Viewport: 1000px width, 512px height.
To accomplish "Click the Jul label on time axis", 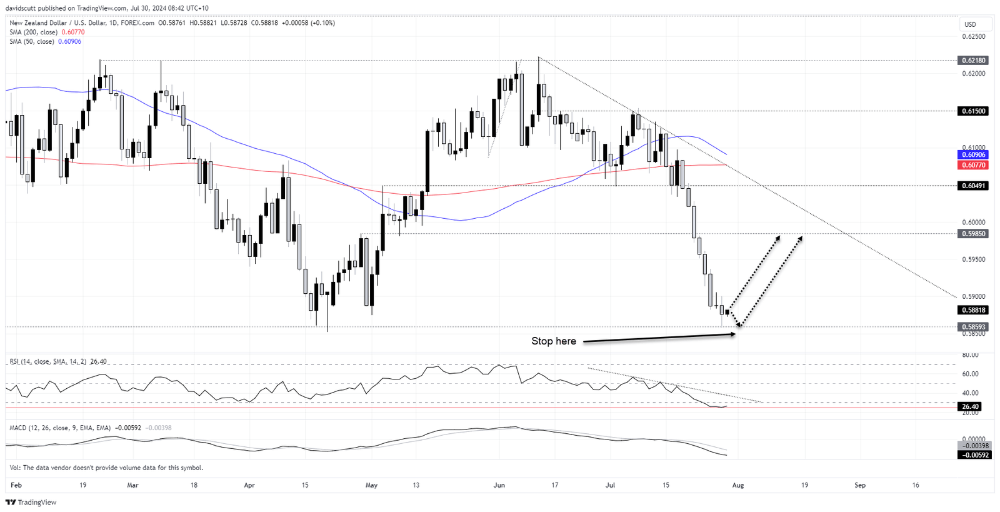I will (611, 485).
